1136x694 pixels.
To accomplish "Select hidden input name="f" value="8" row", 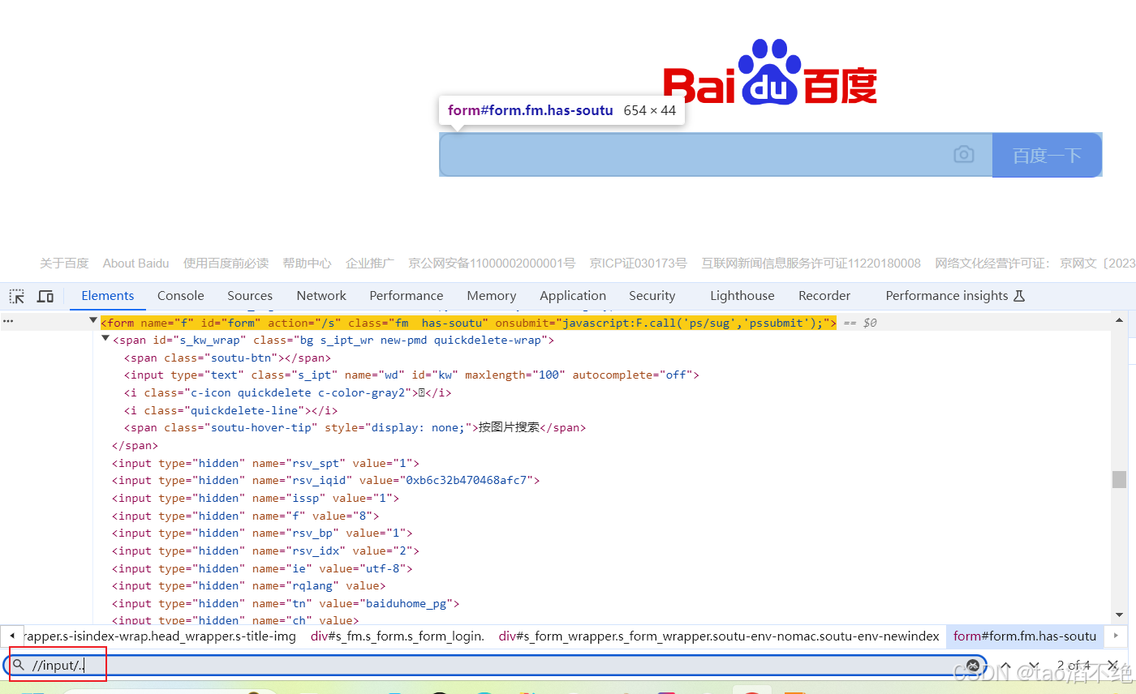I will click(245, 516).
